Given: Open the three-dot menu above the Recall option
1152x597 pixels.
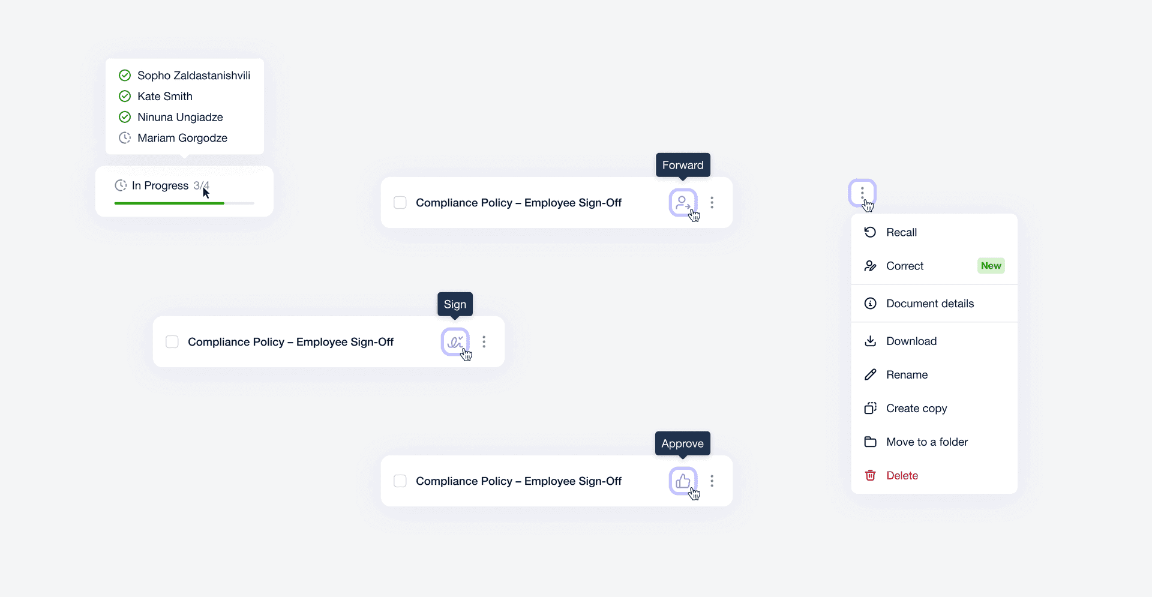Looking at the screenshot, I should 862,193.
